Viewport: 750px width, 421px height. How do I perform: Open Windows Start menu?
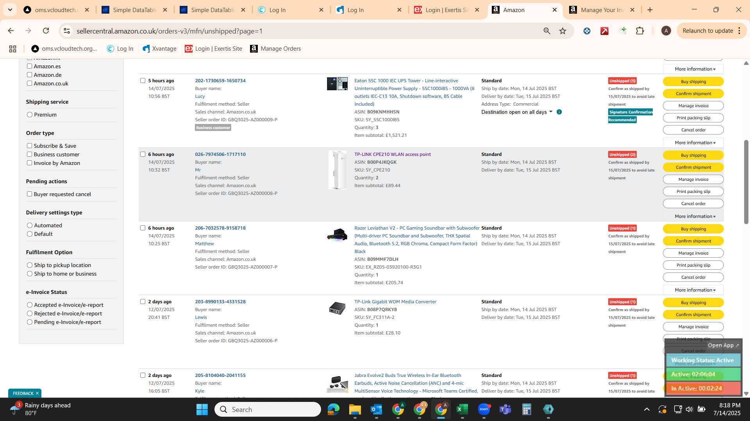202,409
